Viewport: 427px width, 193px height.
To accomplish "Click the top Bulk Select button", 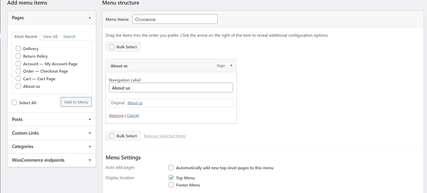I will 123,47.
